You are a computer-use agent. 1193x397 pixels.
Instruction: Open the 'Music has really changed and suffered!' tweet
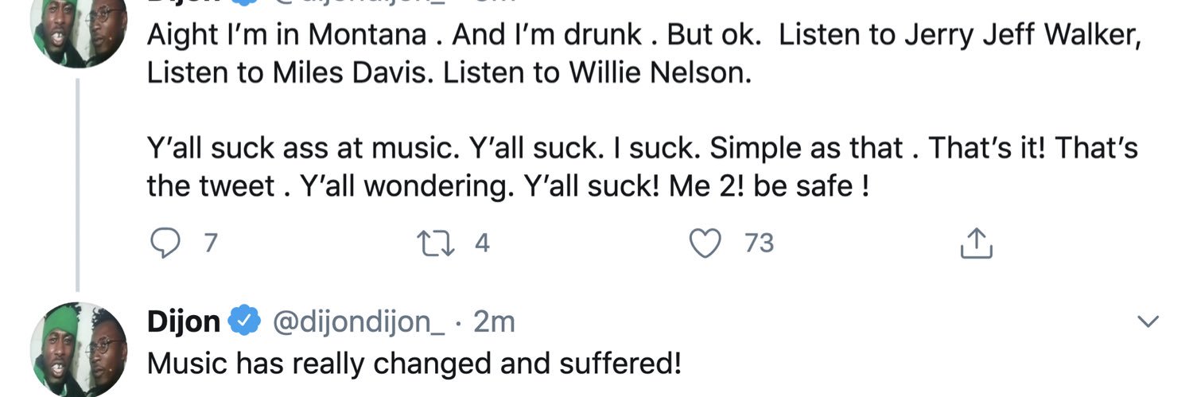pos(414,363)
